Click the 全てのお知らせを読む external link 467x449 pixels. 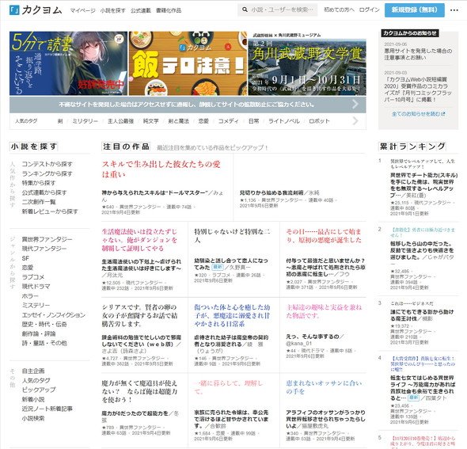point(418,114)
